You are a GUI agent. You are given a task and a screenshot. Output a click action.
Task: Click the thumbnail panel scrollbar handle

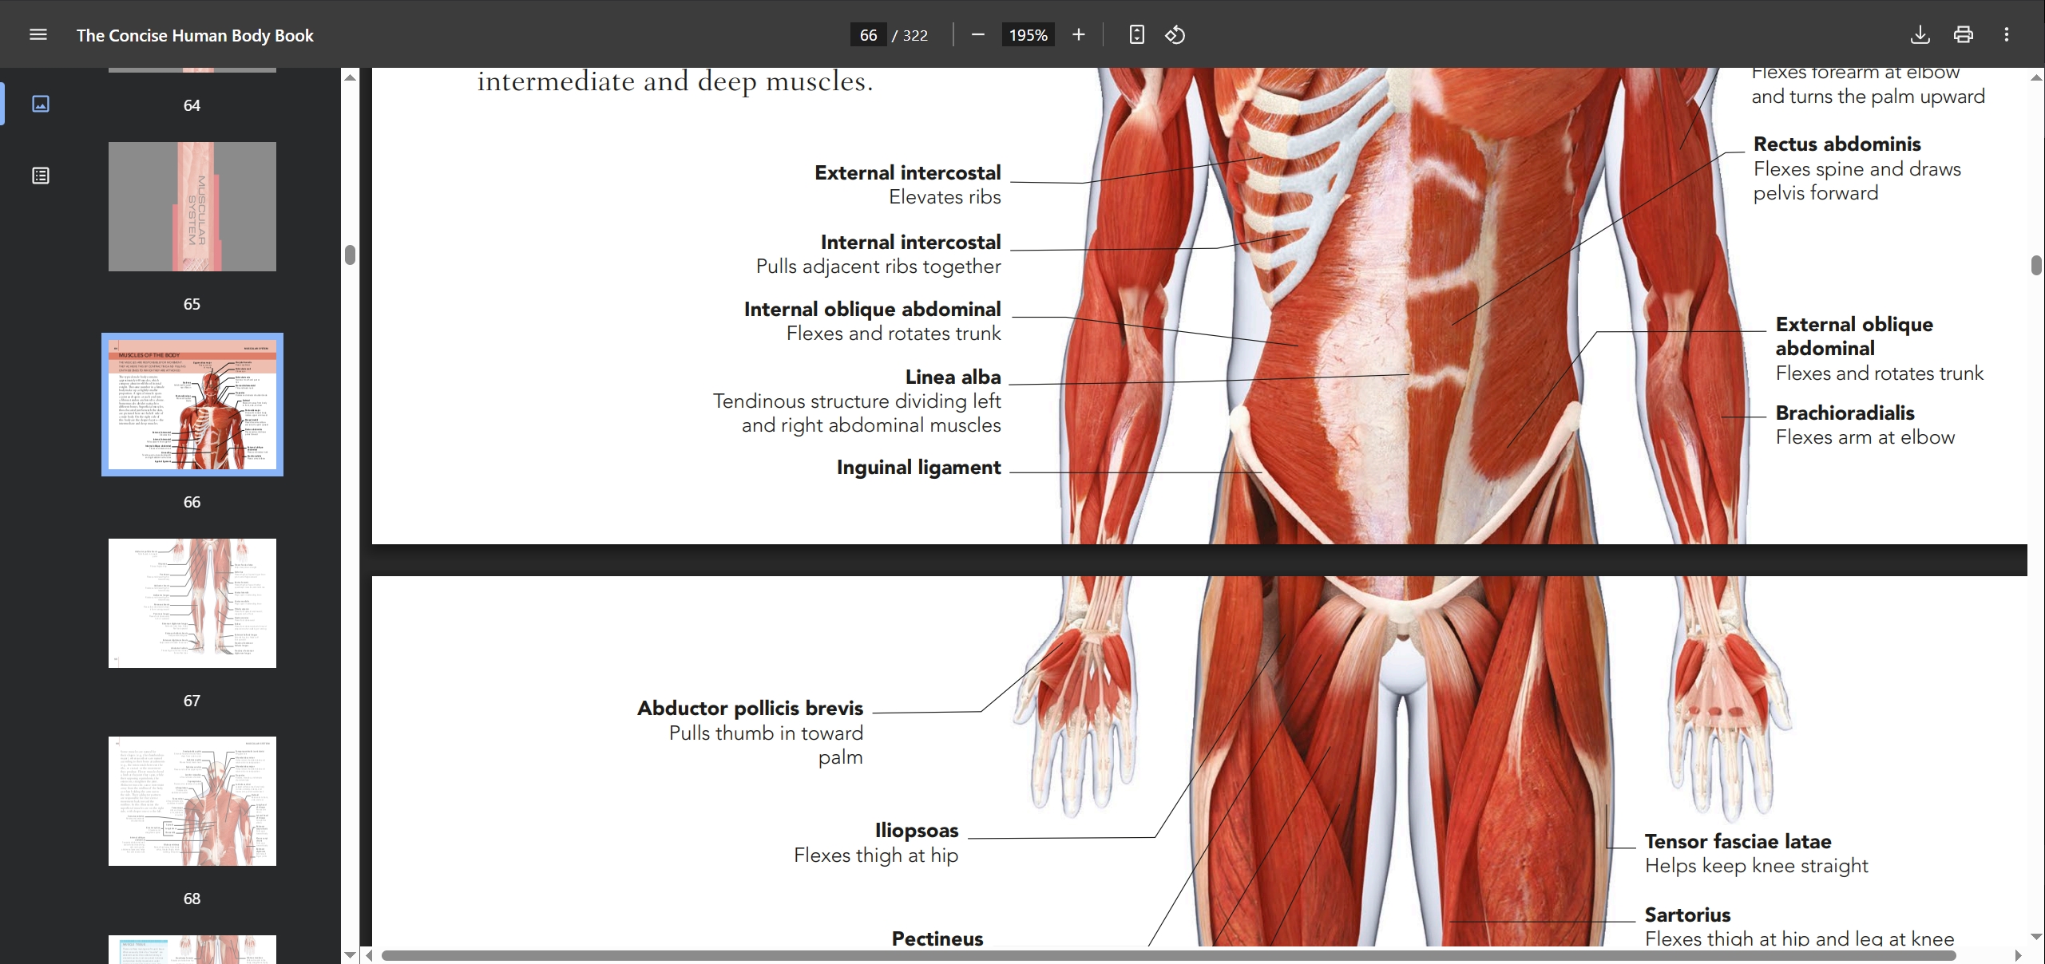click(x=350, y=255)
